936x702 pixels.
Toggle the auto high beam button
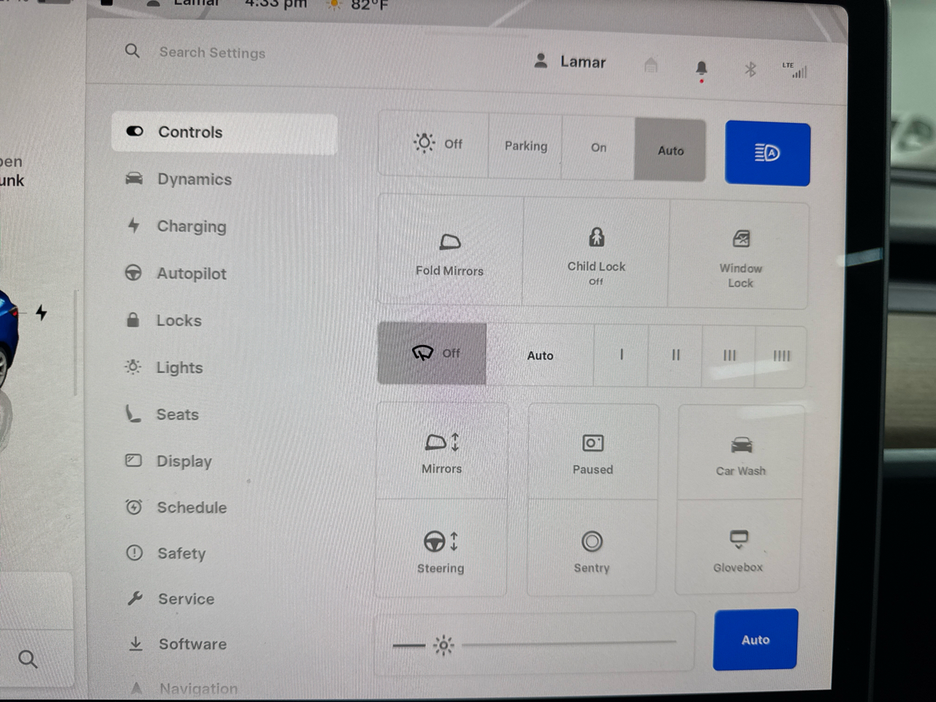pyautogui.click(x=767, y=154)
